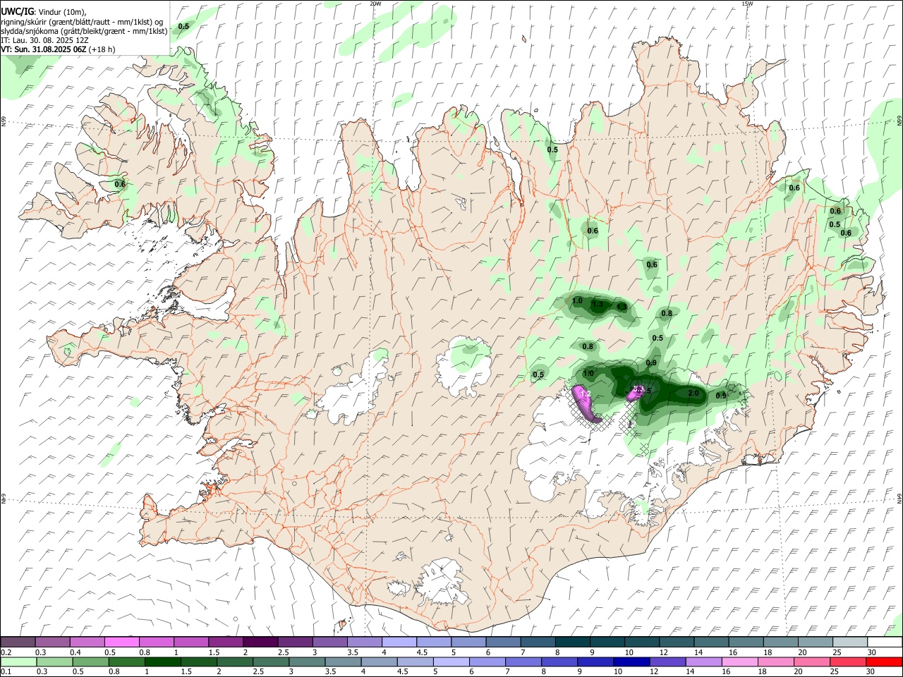
Task: Click the 'UWC/IG: Vindur (10m)' map title
Action: click(x=44, y=11)
